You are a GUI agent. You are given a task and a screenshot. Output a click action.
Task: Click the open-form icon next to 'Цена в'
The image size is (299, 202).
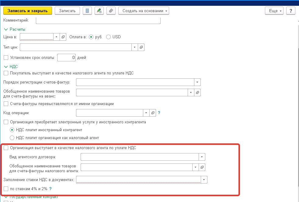(x=63, y=37)
